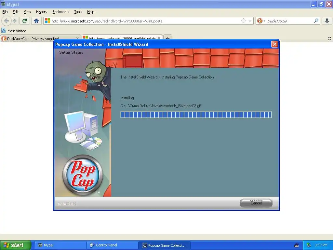The width and height of the screenshot is (333, 250).
Task: Click the Mypal raccoon title bar icon
Action: [3, 4]
